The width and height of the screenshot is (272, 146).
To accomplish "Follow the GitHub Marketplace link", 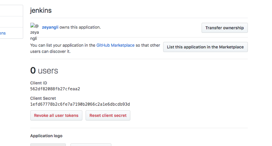I will click(115, 45).
